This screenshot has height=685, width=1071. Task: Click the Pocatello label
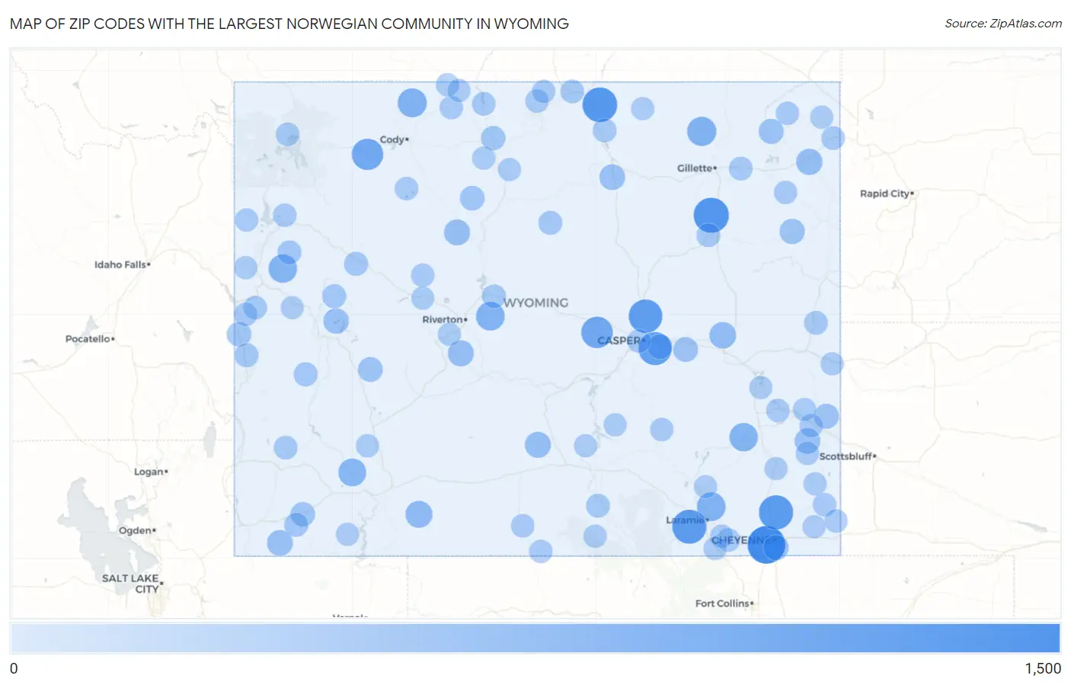point(90,338)
